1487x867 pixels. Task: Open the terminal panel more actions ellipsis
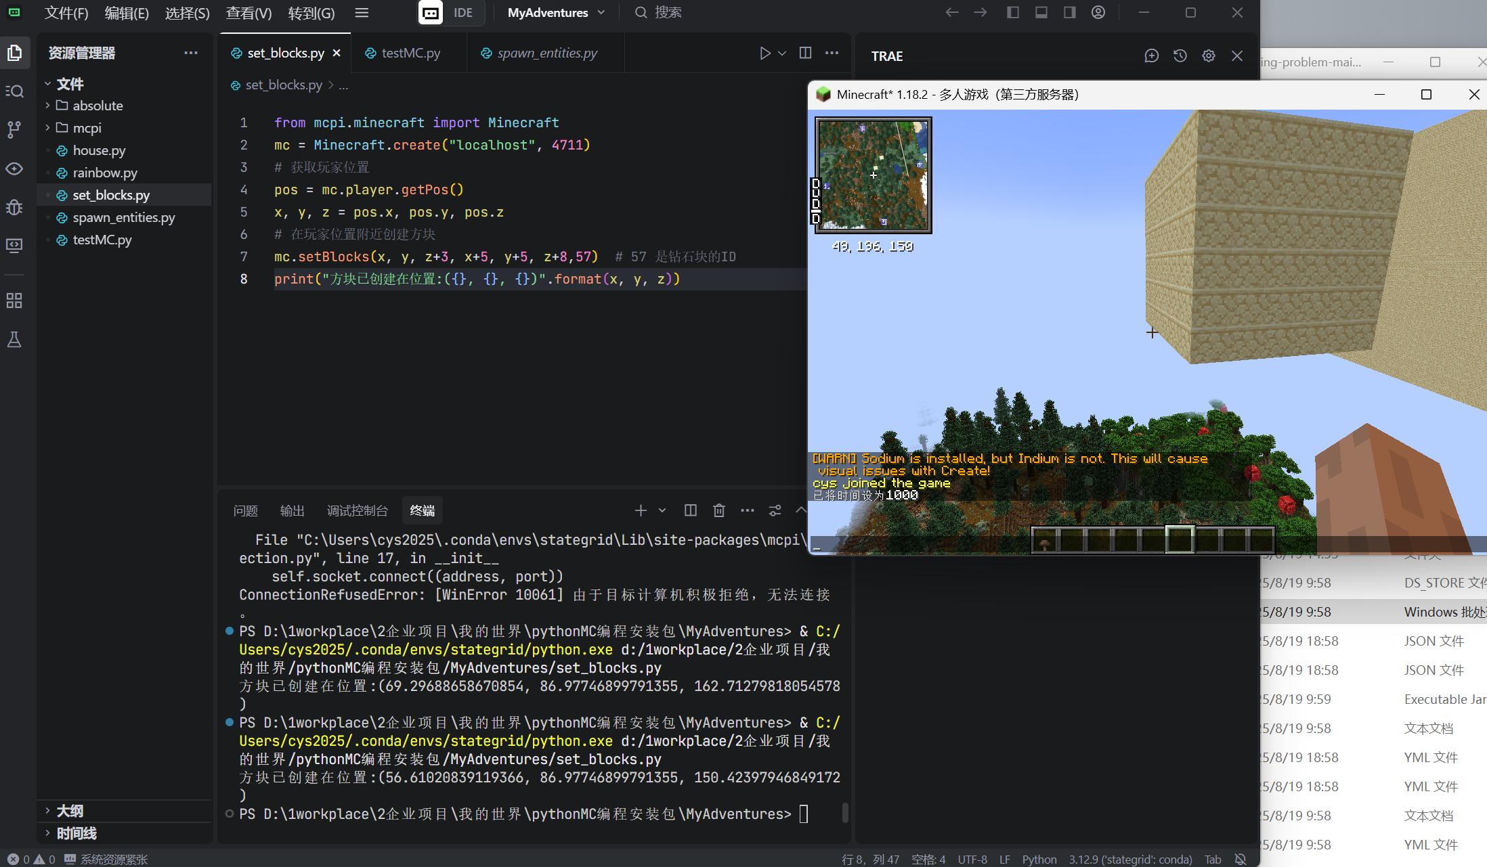tap(748, 510)
